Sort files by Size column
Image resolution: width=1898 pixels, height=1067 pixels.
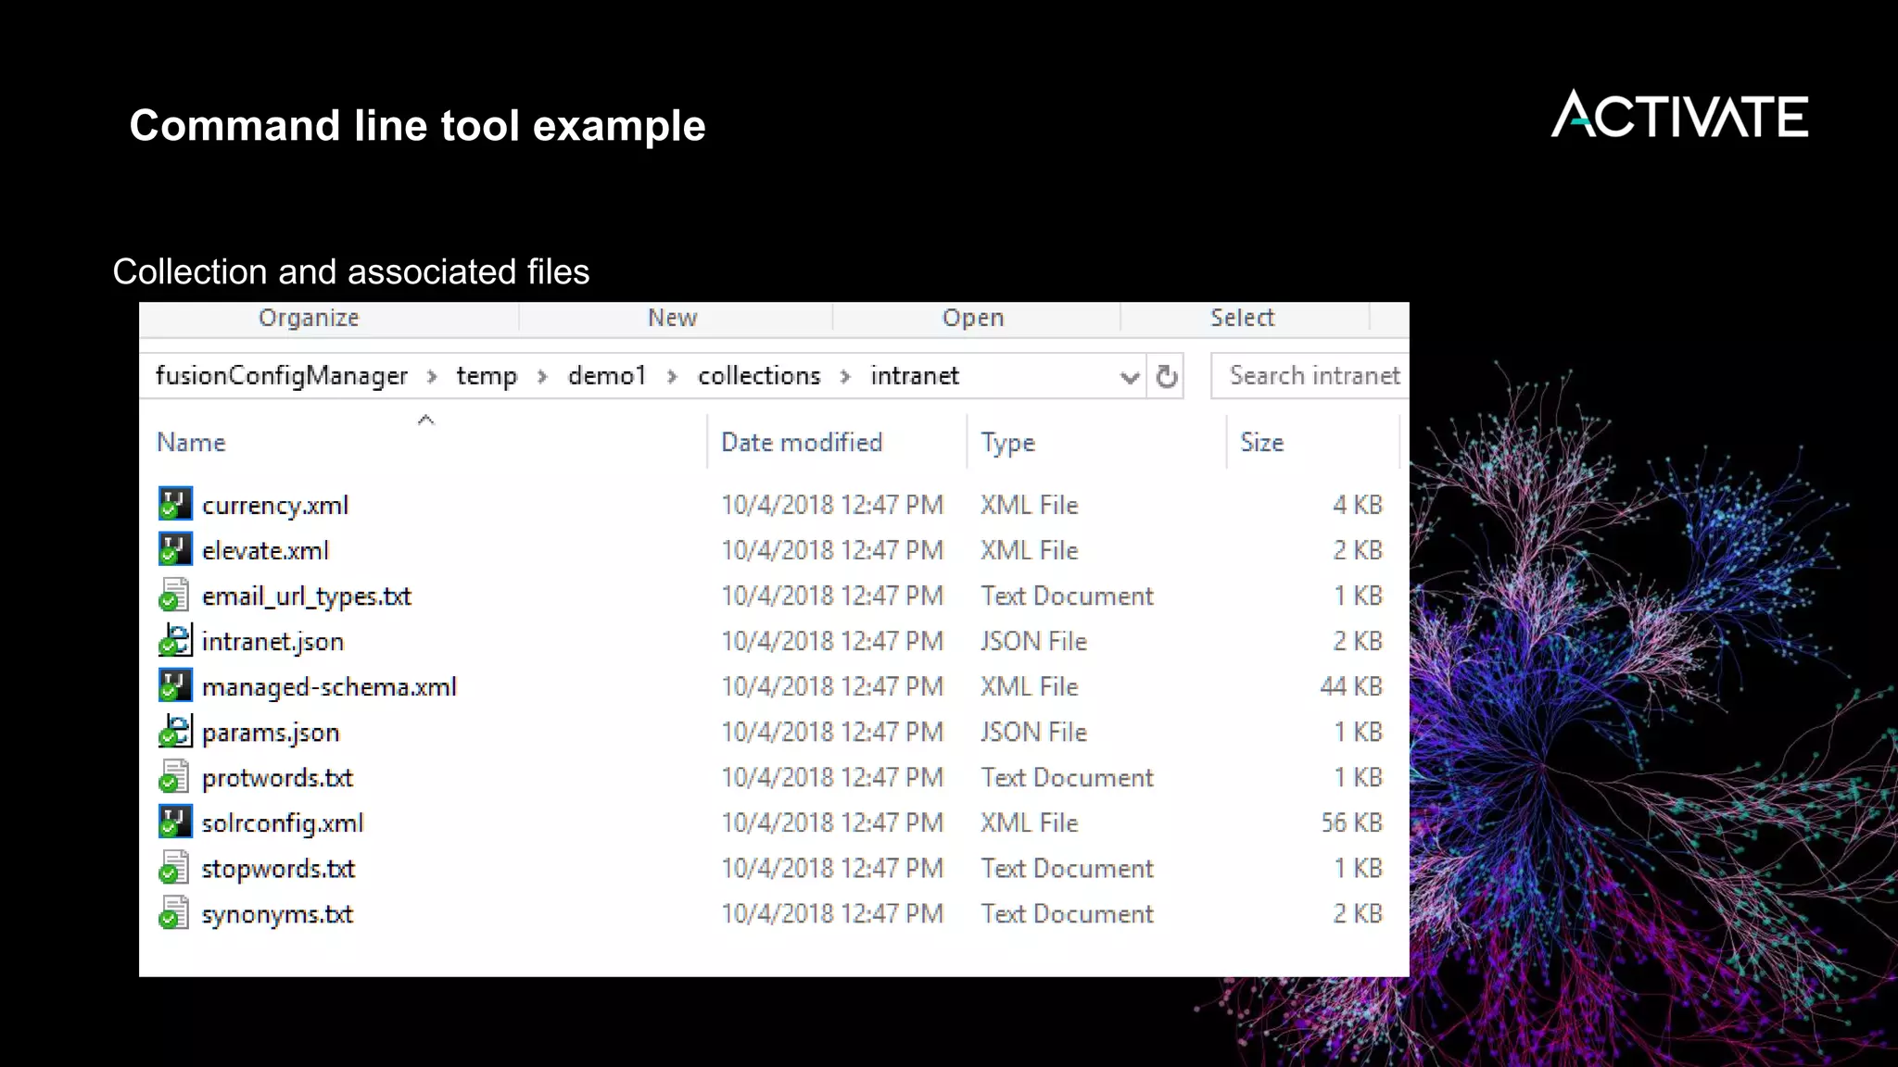tap(1261, 443)
